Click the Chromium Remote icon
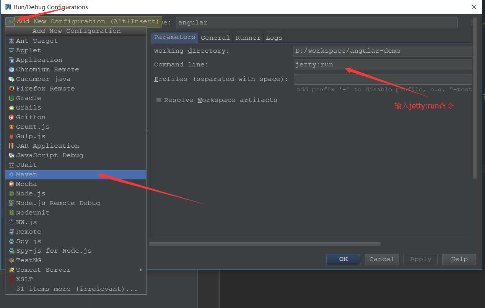Image resolution: width=485 pixels, height=308 pixels. pos(11,69)
